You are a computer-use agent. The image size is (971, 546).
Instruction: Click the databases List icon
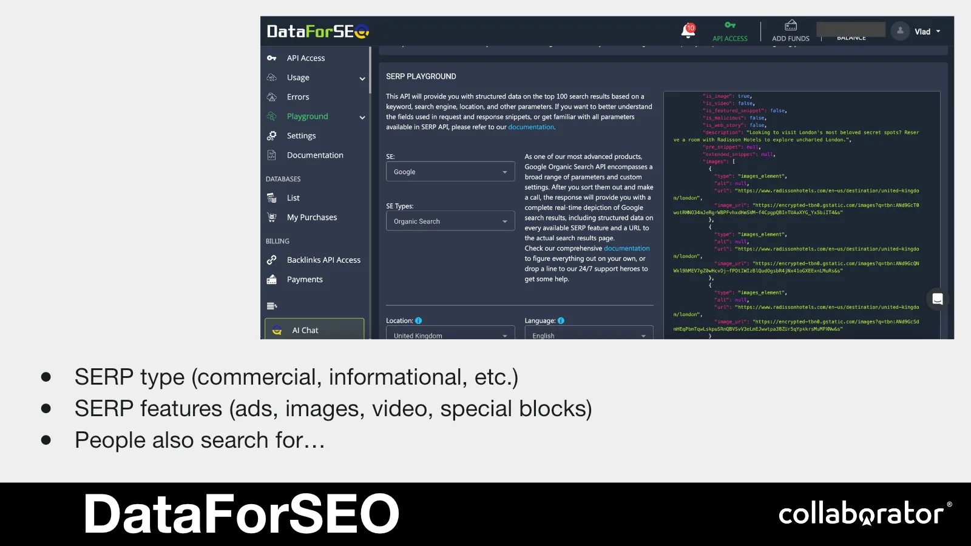(x=272, y=198)
